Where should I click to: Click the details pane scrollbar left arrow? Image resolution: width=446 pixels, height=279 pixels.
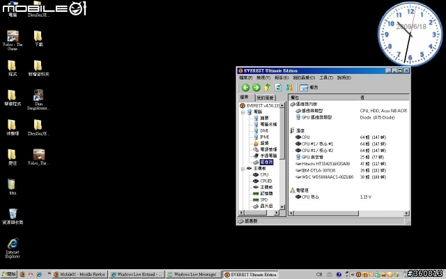point(291,213)
